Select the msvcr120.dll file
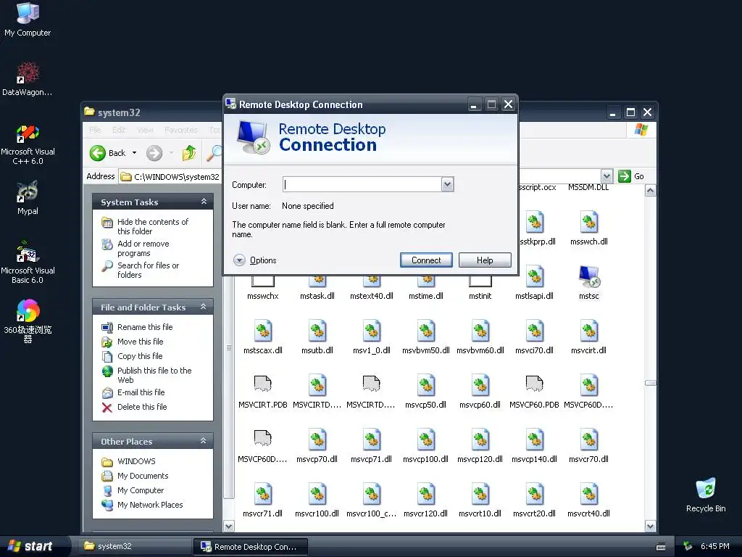The image size is (742, 557). (426, 500)
